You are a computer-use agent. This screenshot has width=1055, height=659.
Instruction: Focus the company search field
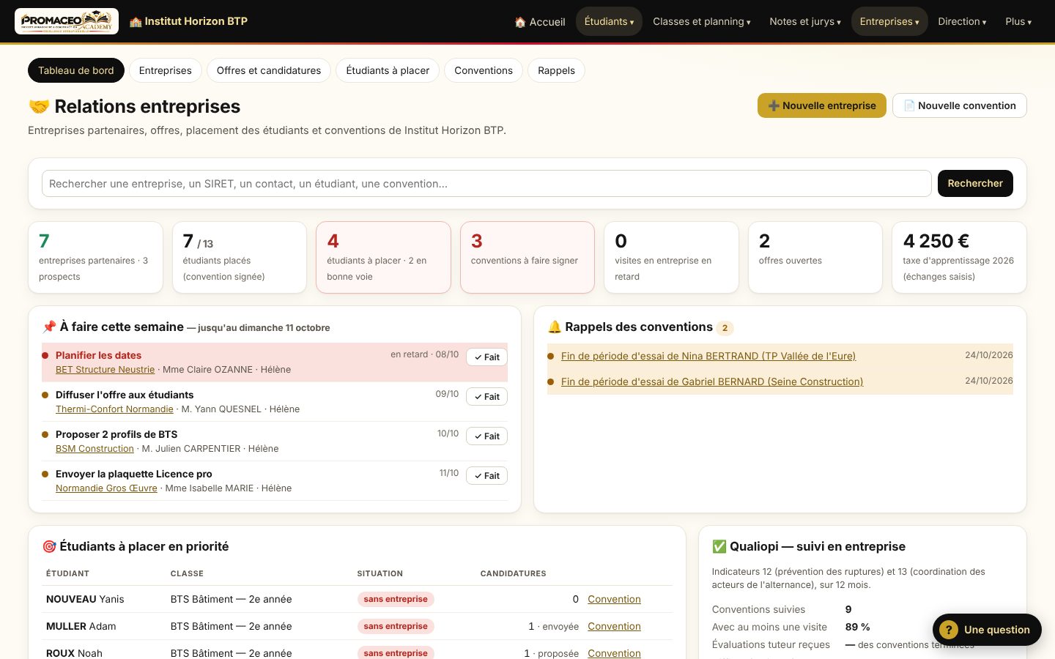tap(486, 184)
